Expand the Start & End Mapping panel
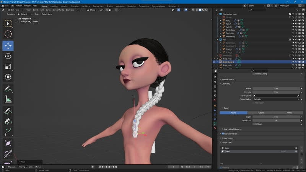Image resolution: width=306 pixels, height=172 pixels. (233, 129)
